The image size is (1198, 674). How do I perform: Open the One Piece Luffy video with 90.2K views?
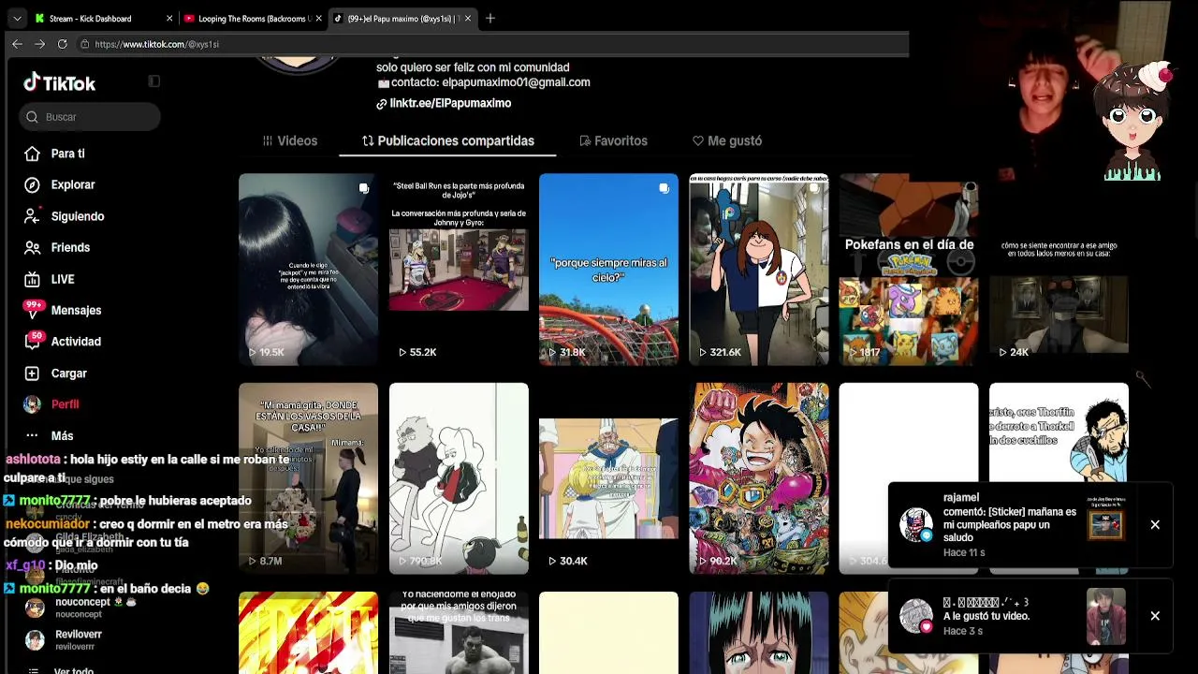pyautogui.click(x=759, y=478)
